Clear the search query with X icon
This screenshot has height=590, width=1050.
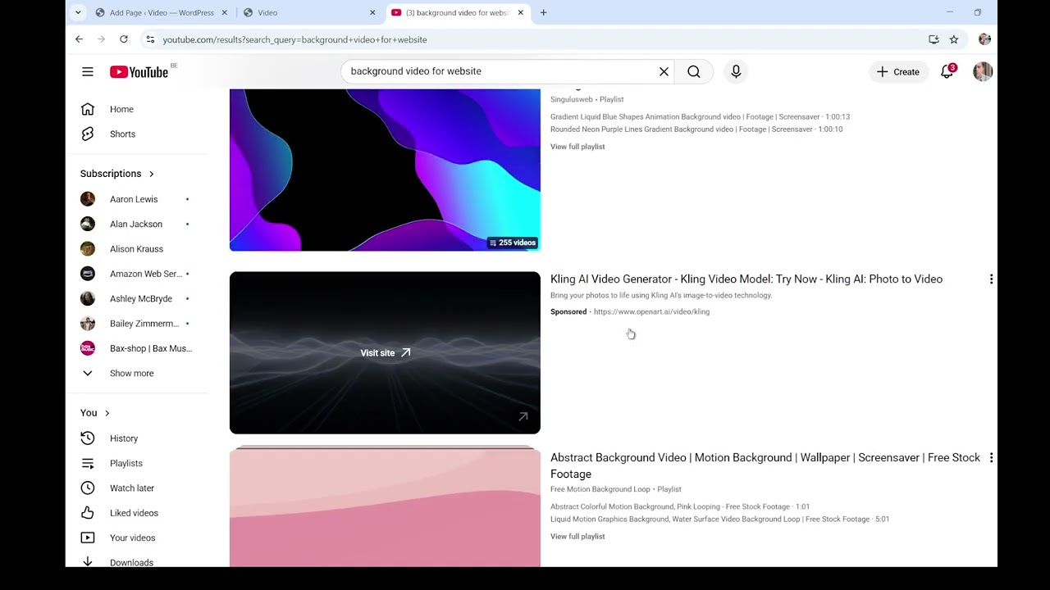pyautogui.click(x=664, y=71)
